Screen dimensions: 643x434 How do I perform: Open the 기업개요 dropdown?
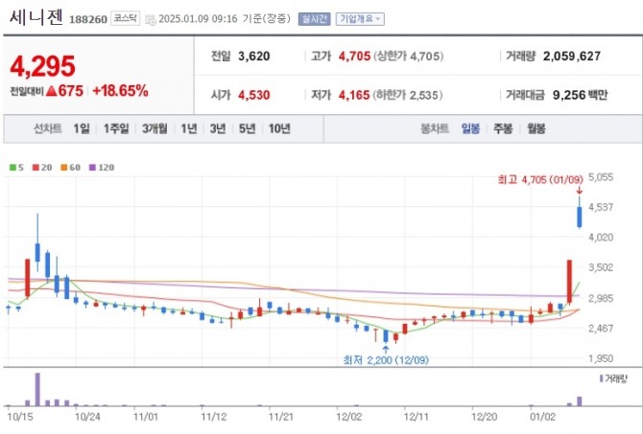click(x=360, y=19)
